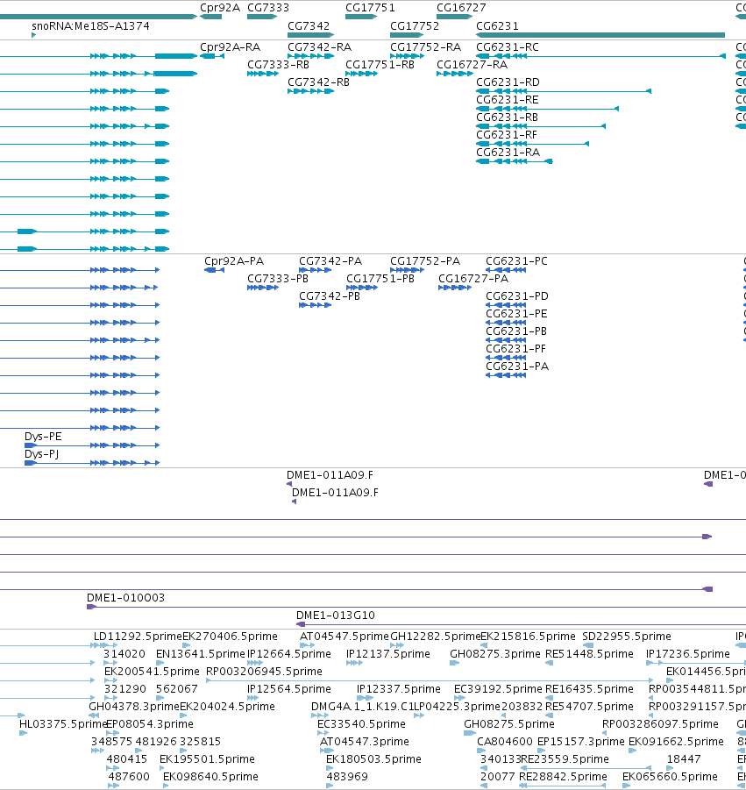
Task: Select EST label EK270406.5prime
Action: (x=230, y=637)
